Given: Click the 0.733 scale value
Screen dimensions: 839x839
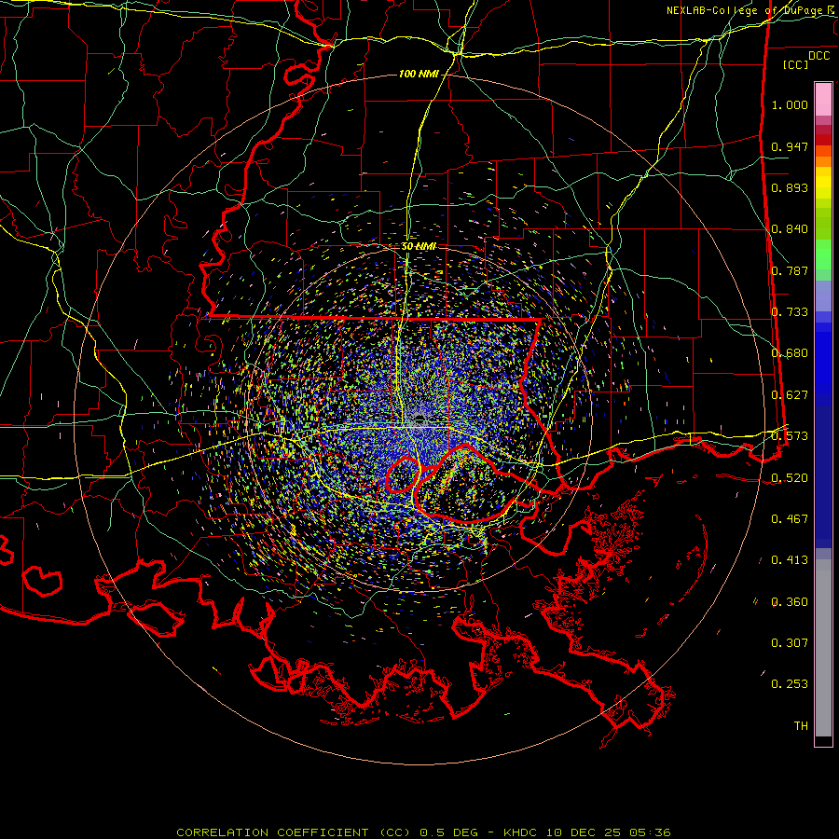Looking at the screenshot, I should [790, 312].
